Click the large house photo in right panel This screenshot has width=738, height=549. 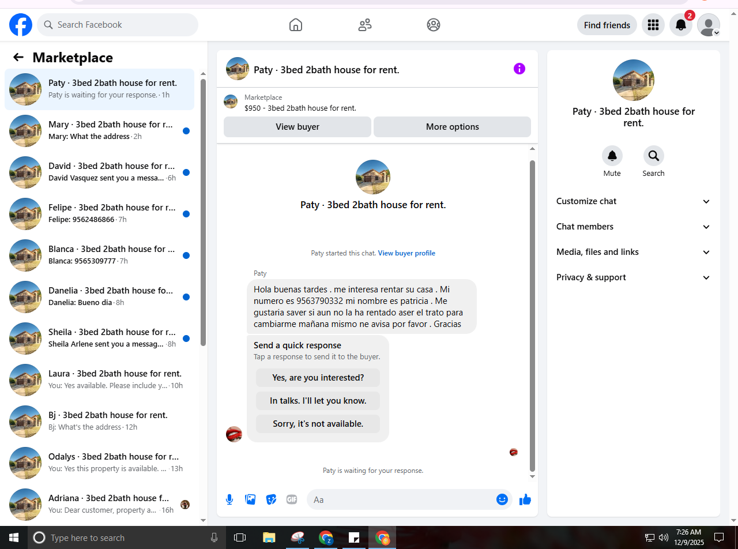click(634, 80)
